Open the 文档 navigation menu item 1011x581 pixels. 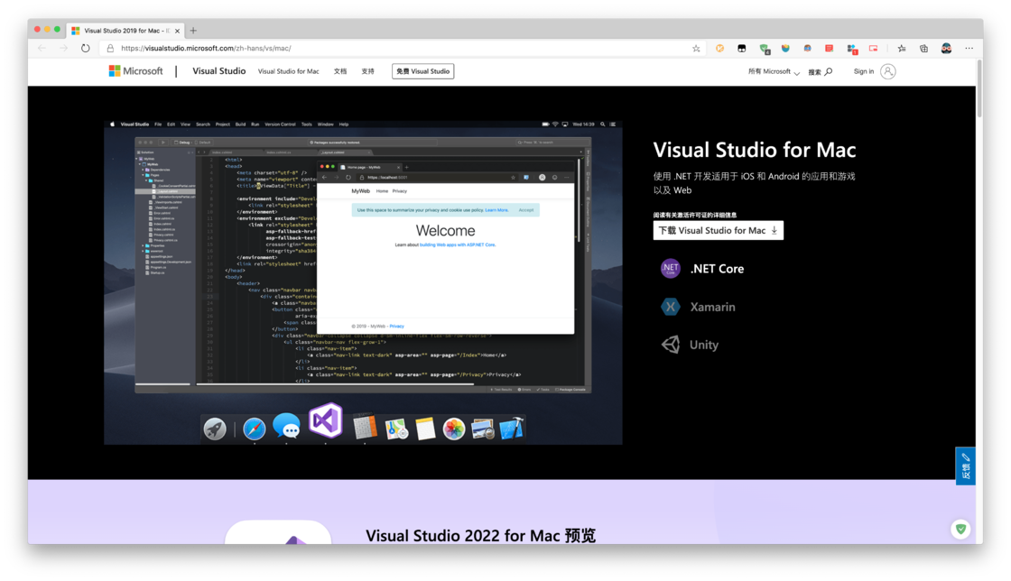coord(340,70)
